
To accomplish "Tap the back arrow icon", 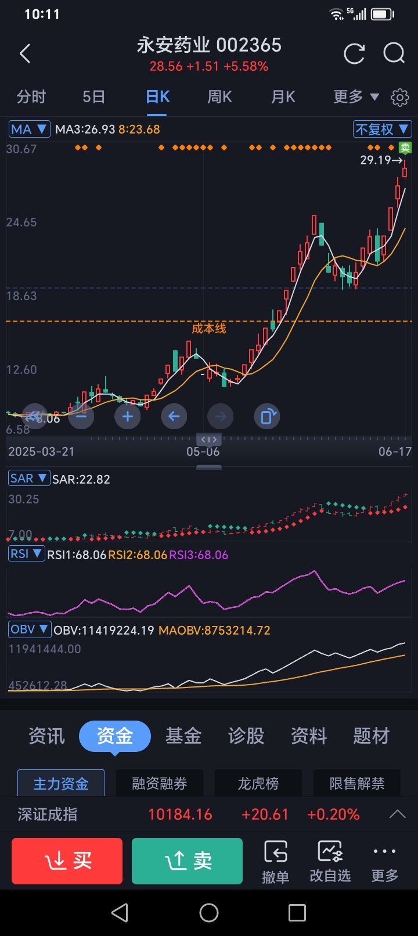I will coord(24,54).
